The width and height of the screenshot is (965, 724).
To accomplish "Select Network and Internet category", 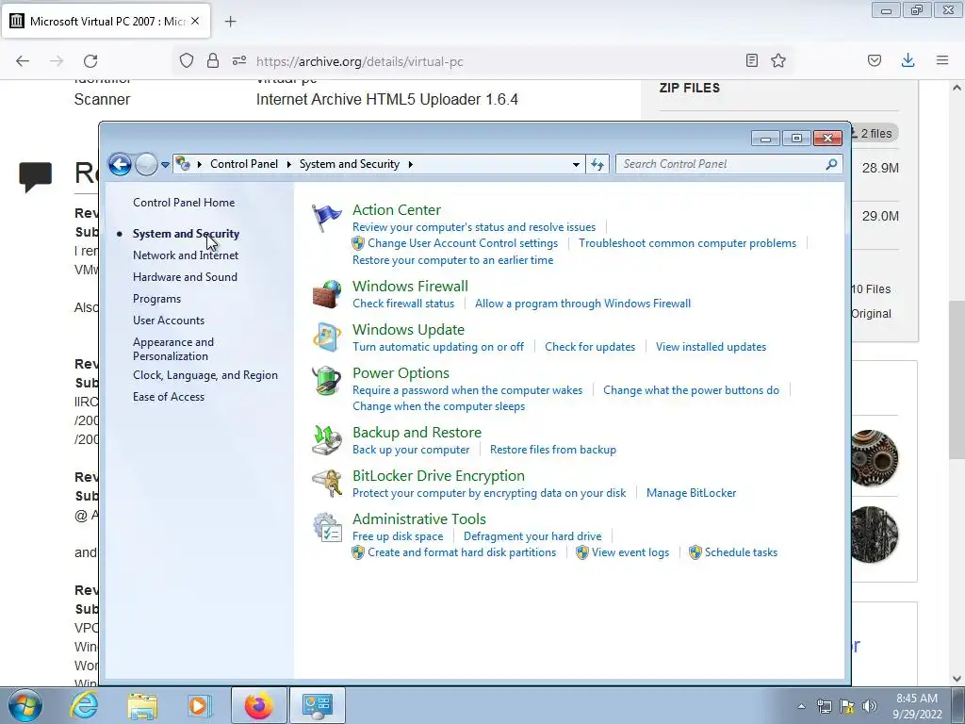I will tap(186, 255).
